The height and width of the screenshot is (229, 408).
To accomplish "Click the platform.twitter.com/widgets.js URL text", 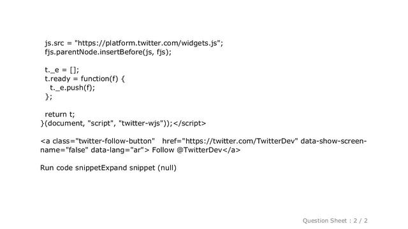I will 149,43.
